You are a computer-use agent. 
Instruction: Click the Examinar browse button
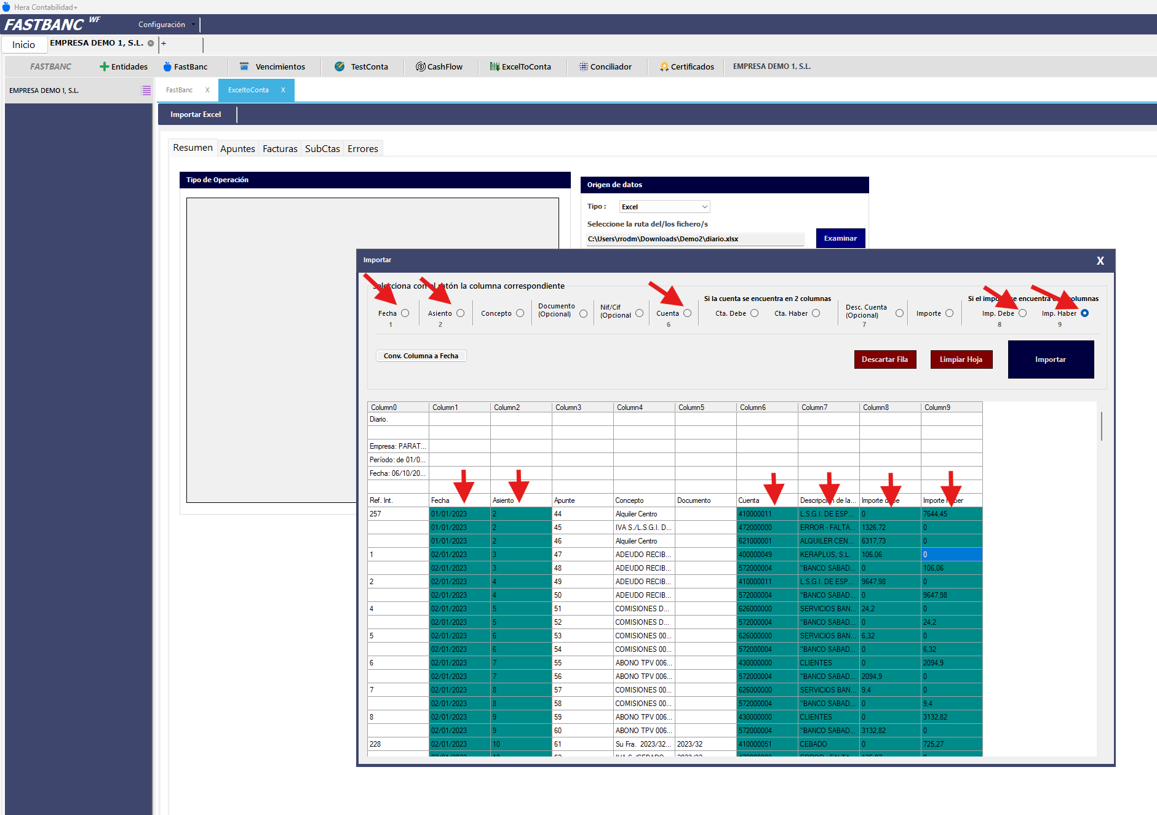click(x=840, y=238)
